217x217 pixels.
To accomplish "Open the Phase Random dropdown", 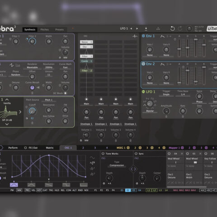I will (16, 75).
